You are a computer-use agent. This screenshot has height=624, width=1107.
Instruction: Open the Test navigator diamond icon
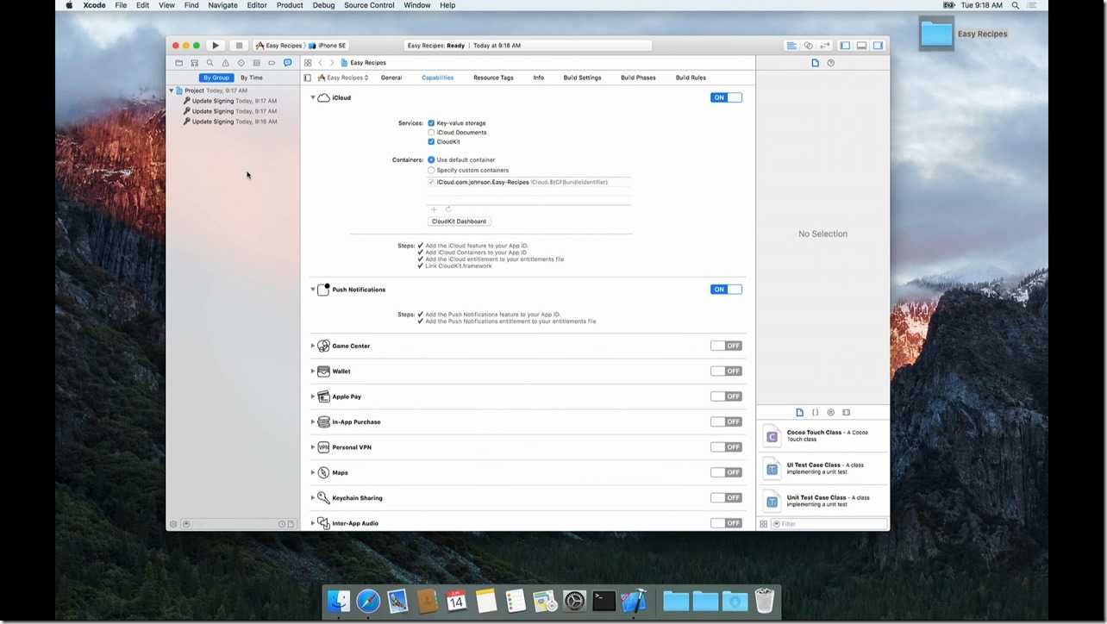tap(241, 63)
